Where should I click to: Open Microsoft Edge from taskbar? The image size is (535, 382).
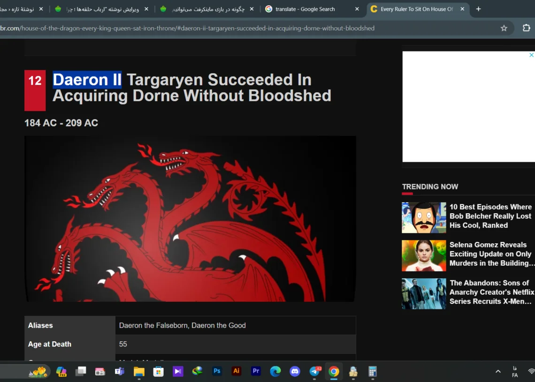pos(275,371)
